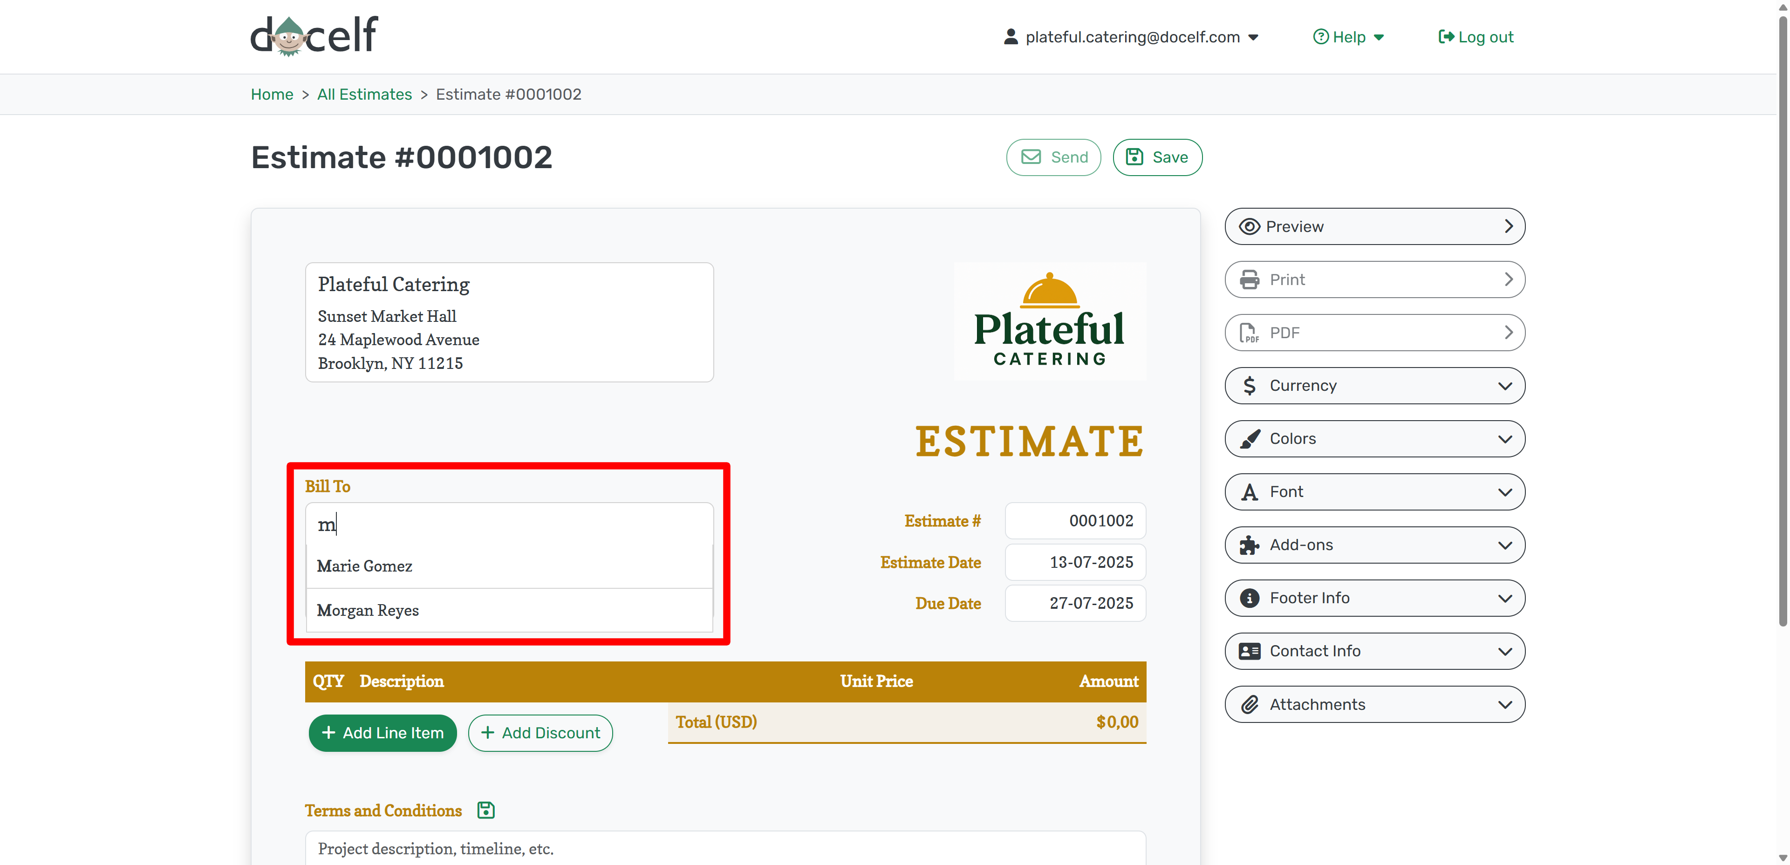
Task: Click the Contact Info card icon
Action: (1249, 651)
